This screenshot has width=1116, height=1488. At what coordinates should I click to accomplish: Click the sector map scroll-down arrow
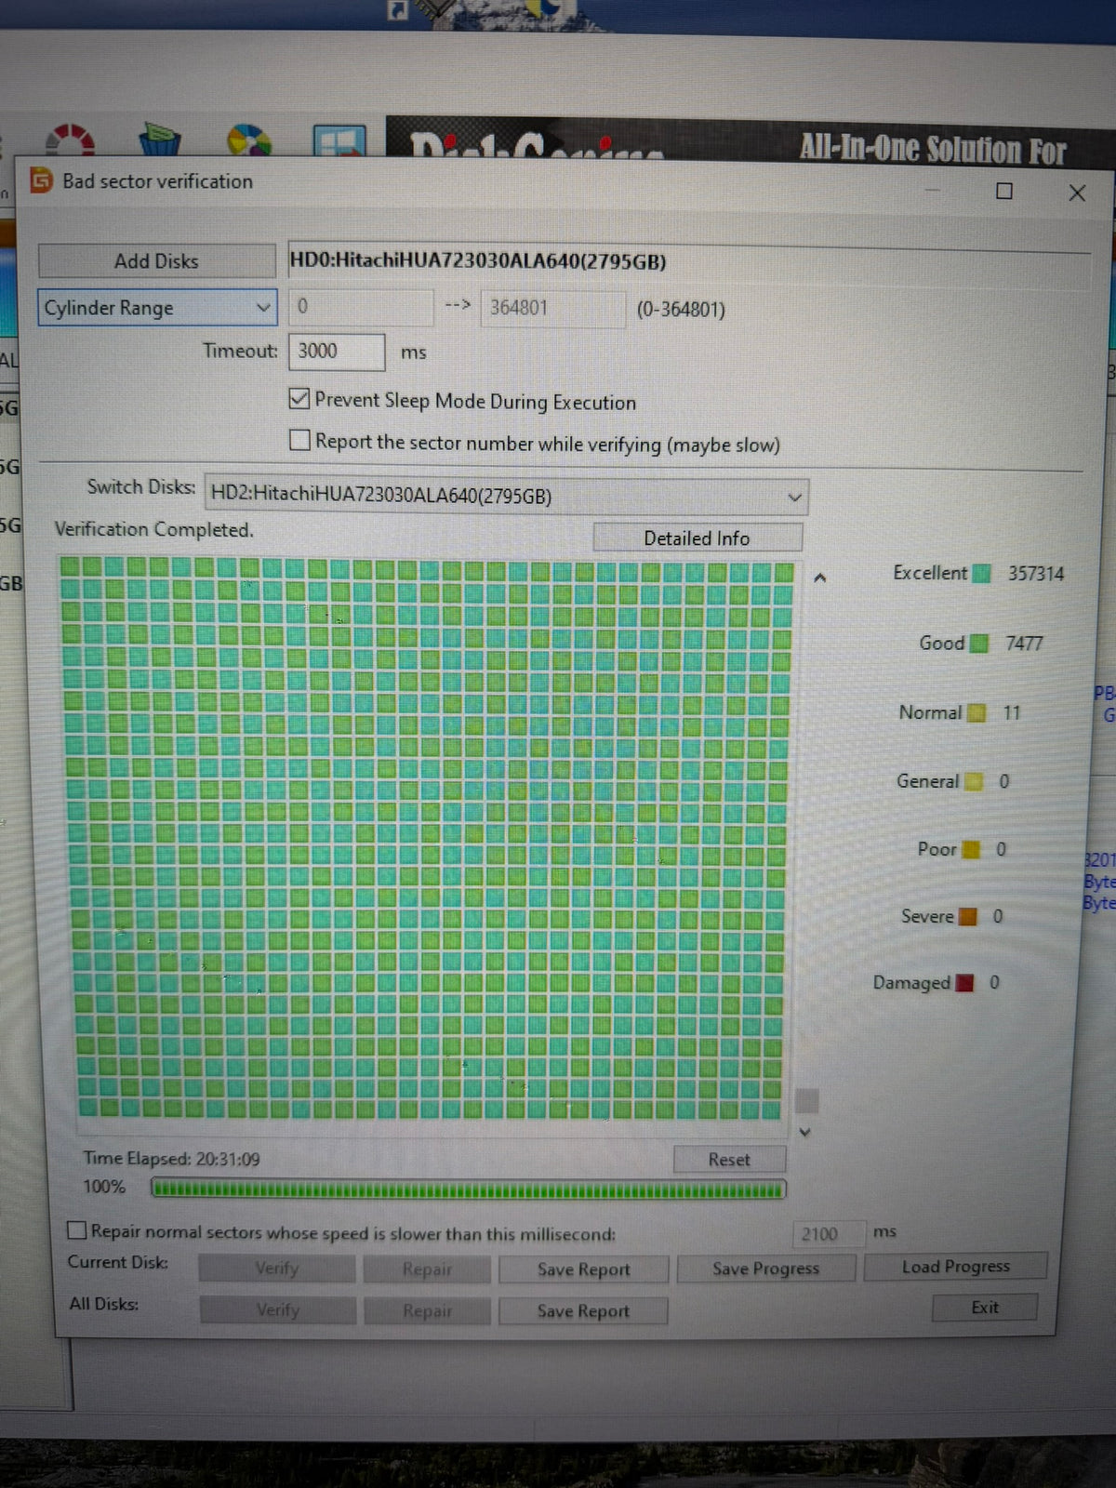[805, 1132]
